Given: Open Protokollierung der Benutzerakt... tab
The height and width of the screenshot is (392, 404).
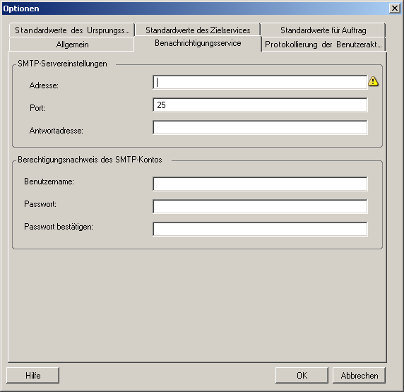Looking at the screenshot, I should pos(323,44).
